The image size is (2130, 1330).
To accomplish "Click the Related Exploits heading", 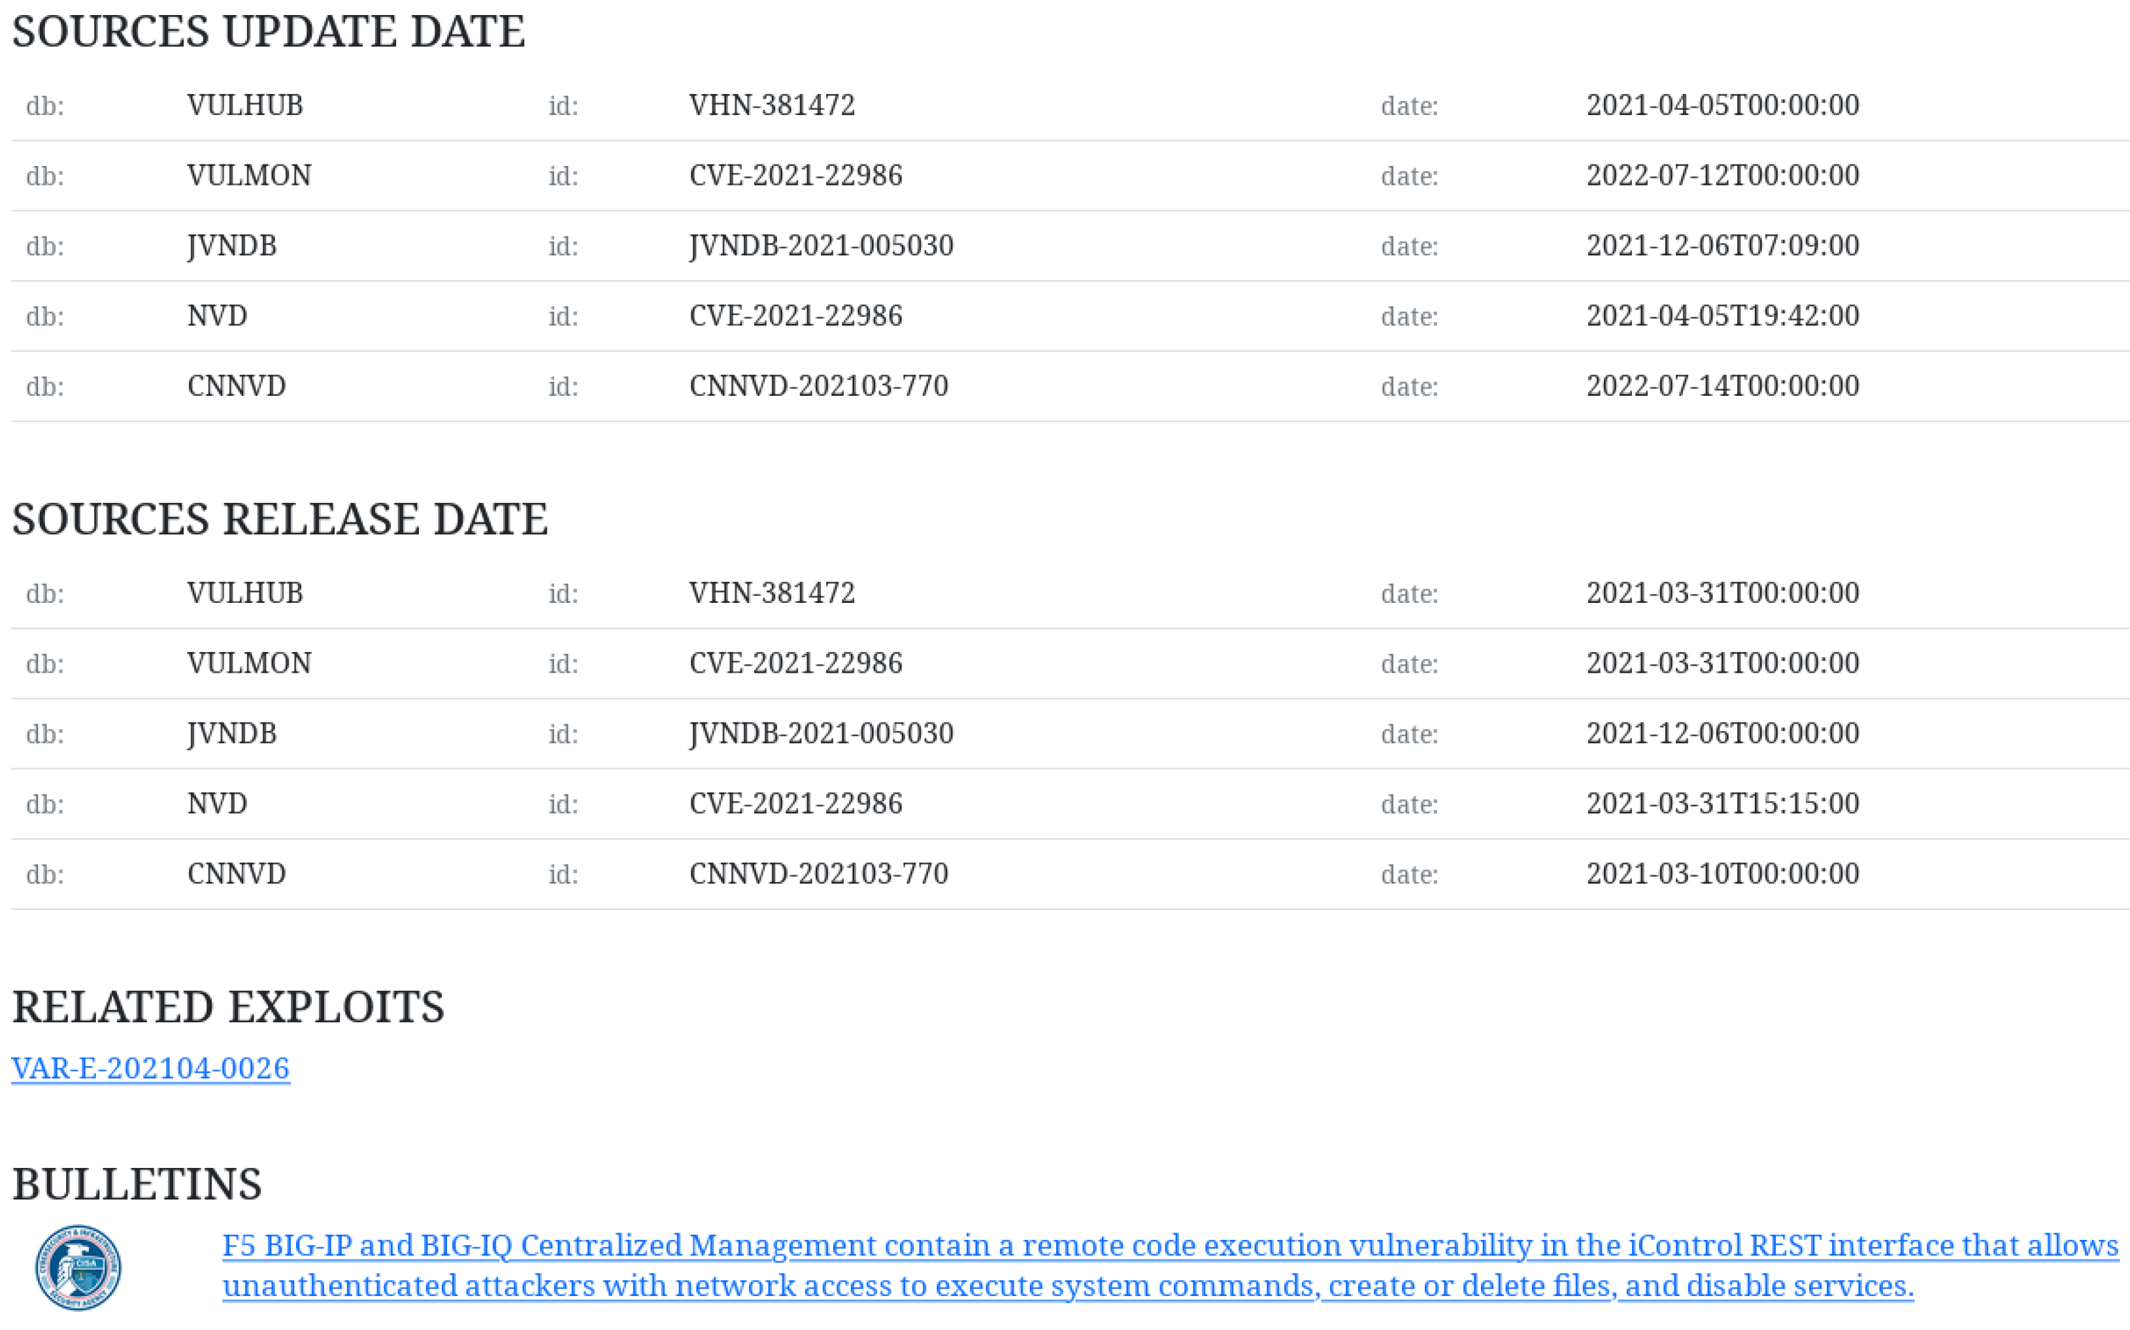I will tap(228, 1007).
